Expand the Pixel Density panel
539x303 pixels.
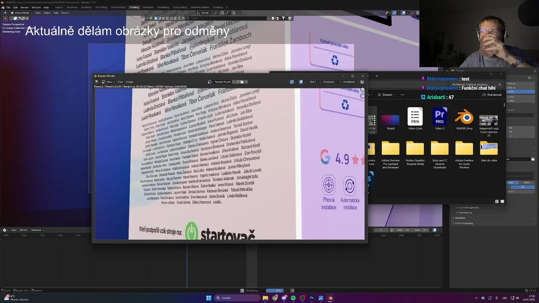(x=465, y=213)
